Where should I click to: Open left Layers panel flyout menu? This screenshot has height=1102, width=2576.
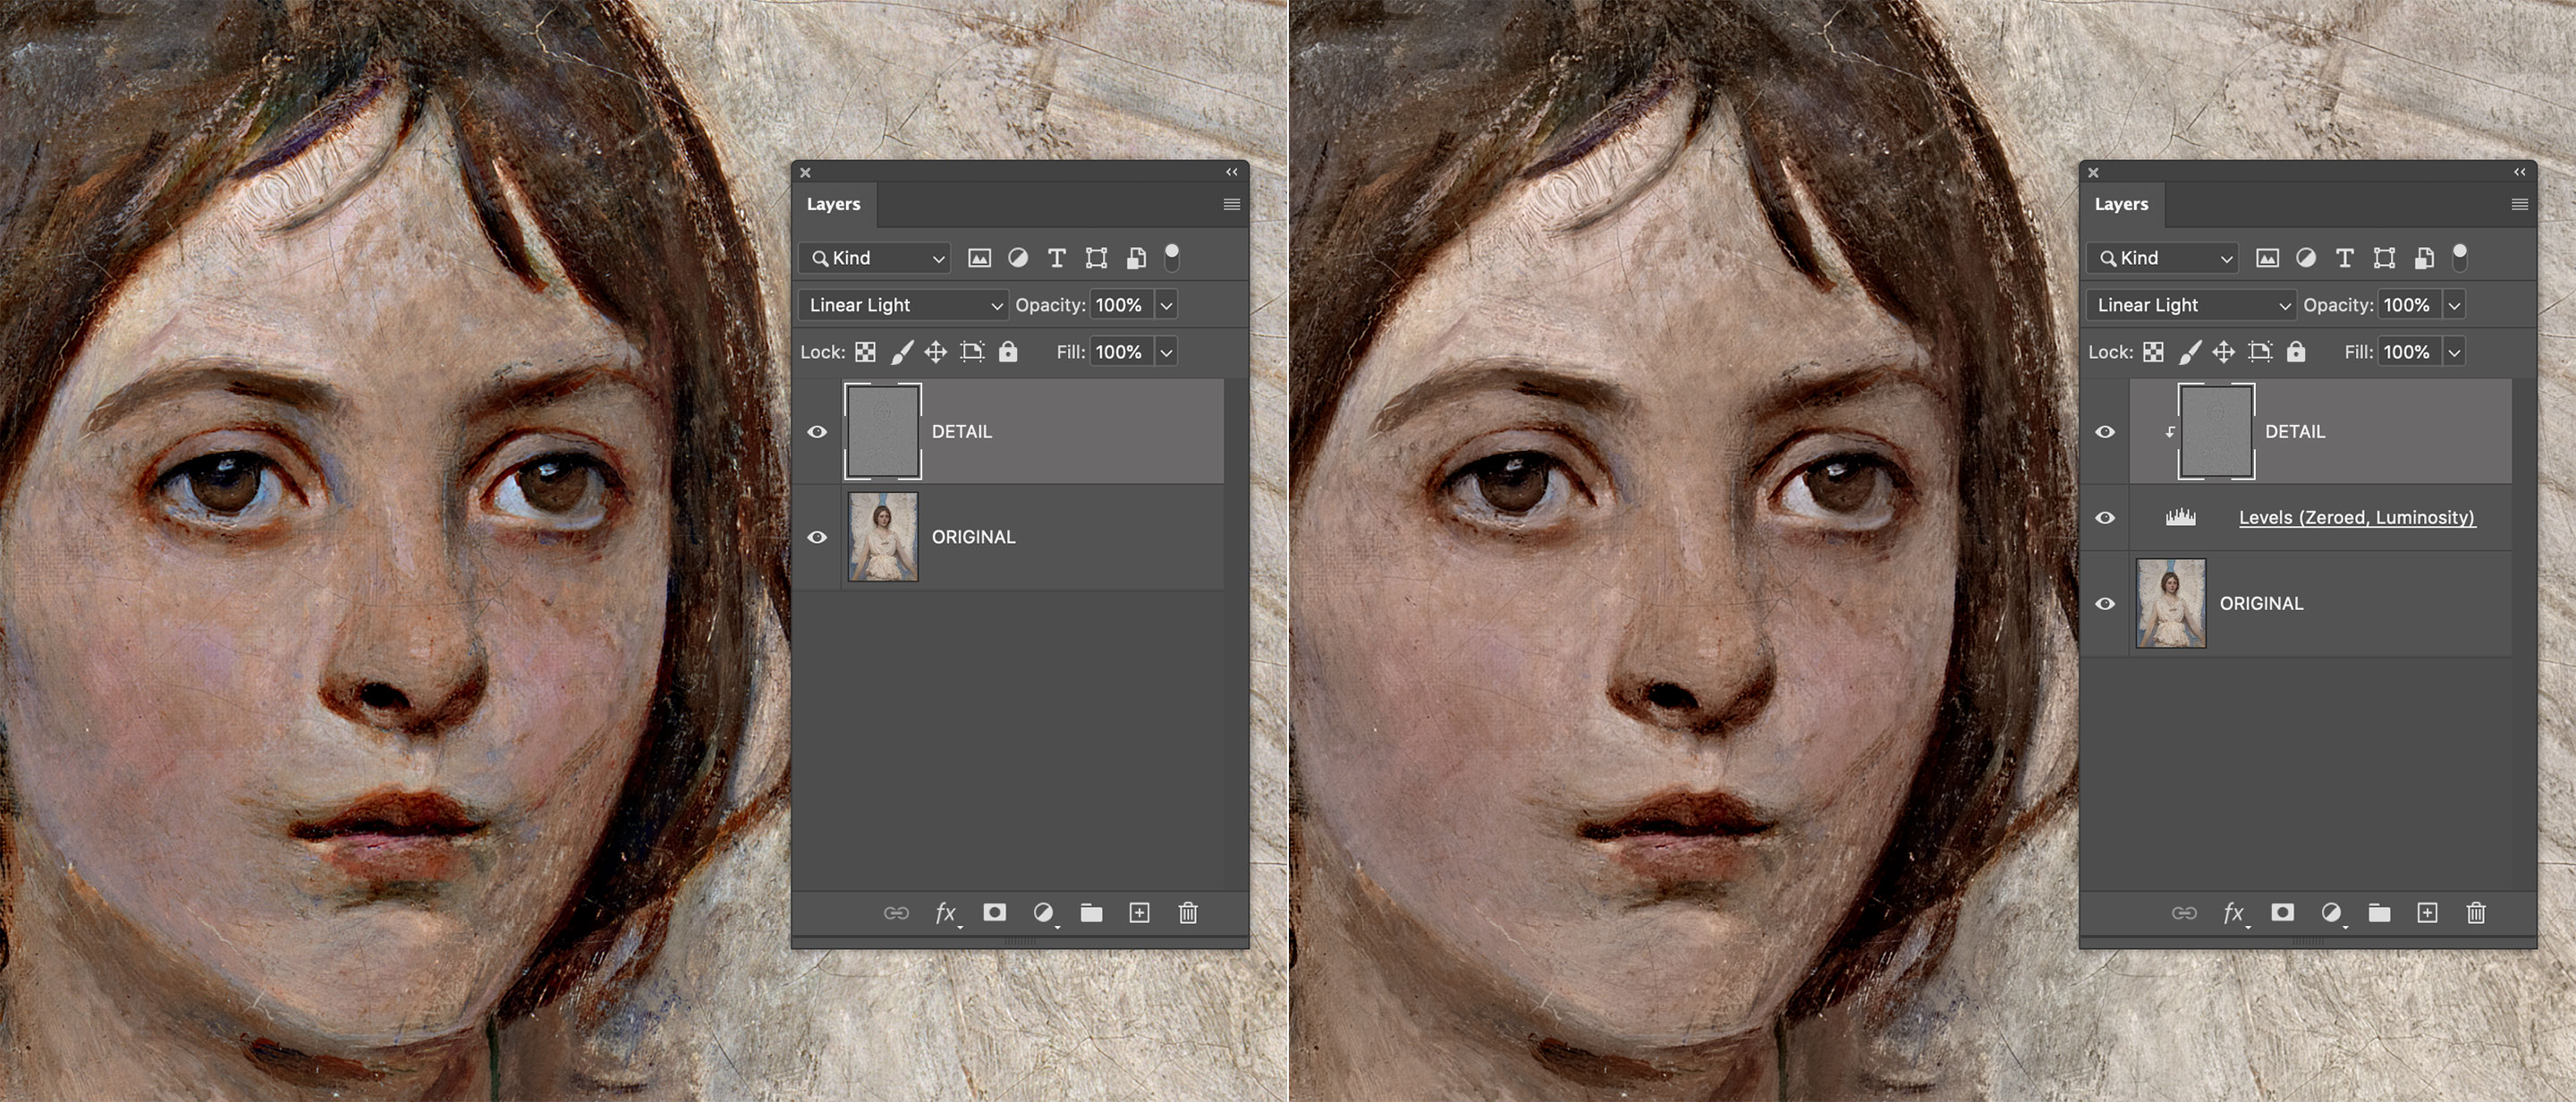coord(1232,204)
